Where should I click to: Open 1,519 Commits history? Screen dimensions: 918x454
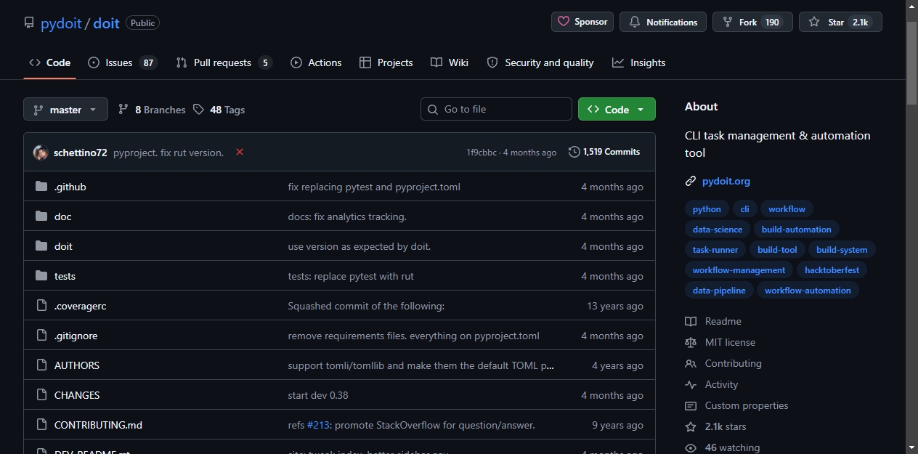tap(604, 152)
